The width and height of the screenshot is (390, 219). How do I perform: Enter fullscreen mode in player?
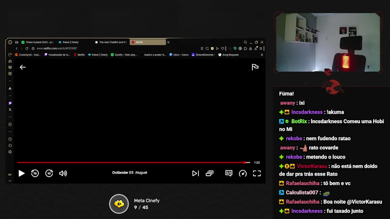coord(257,173)
